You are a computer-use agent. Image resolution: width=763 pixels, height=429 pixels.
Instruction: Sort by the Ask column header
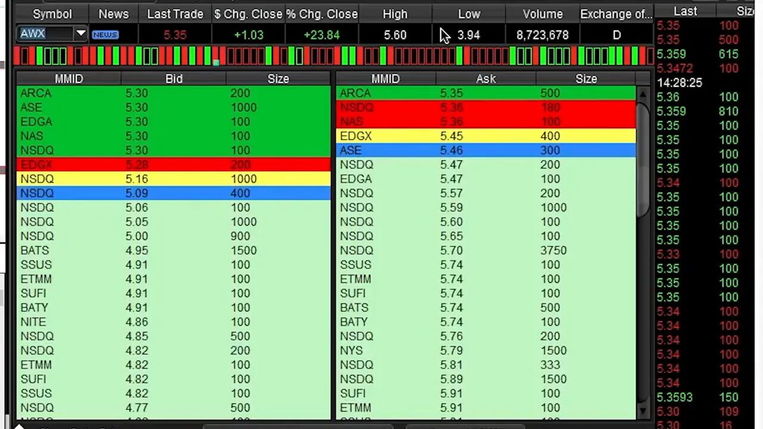tap(485, 78)
